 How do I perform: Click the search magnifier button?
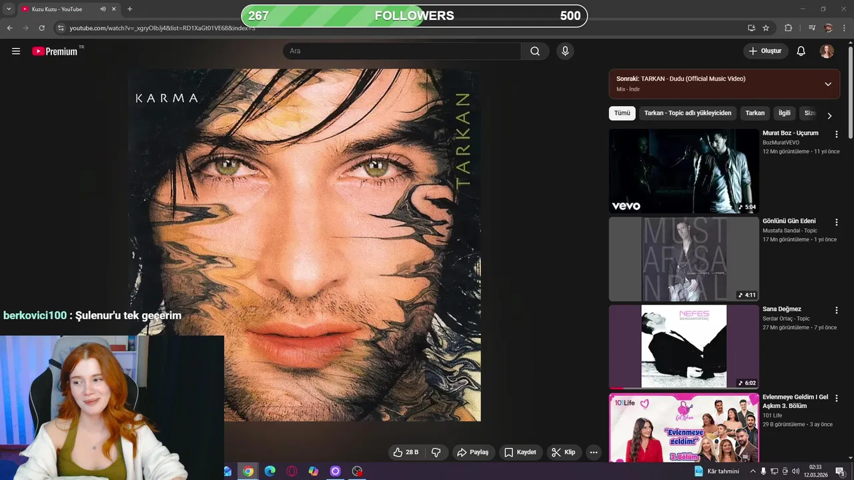tap(535, 51)
